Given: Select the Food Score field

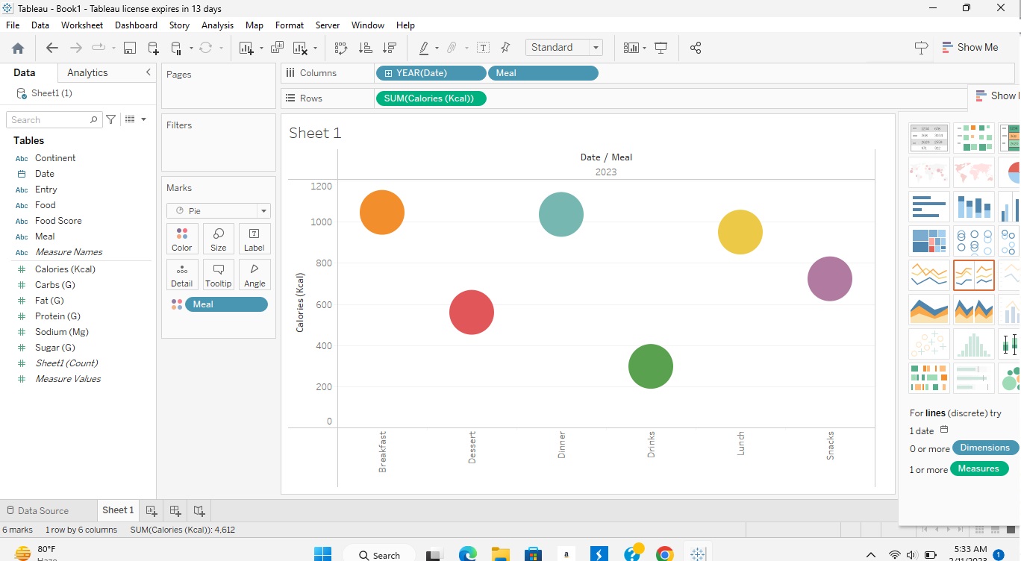Looking at the screenshot, I should [x=58, y=221].
